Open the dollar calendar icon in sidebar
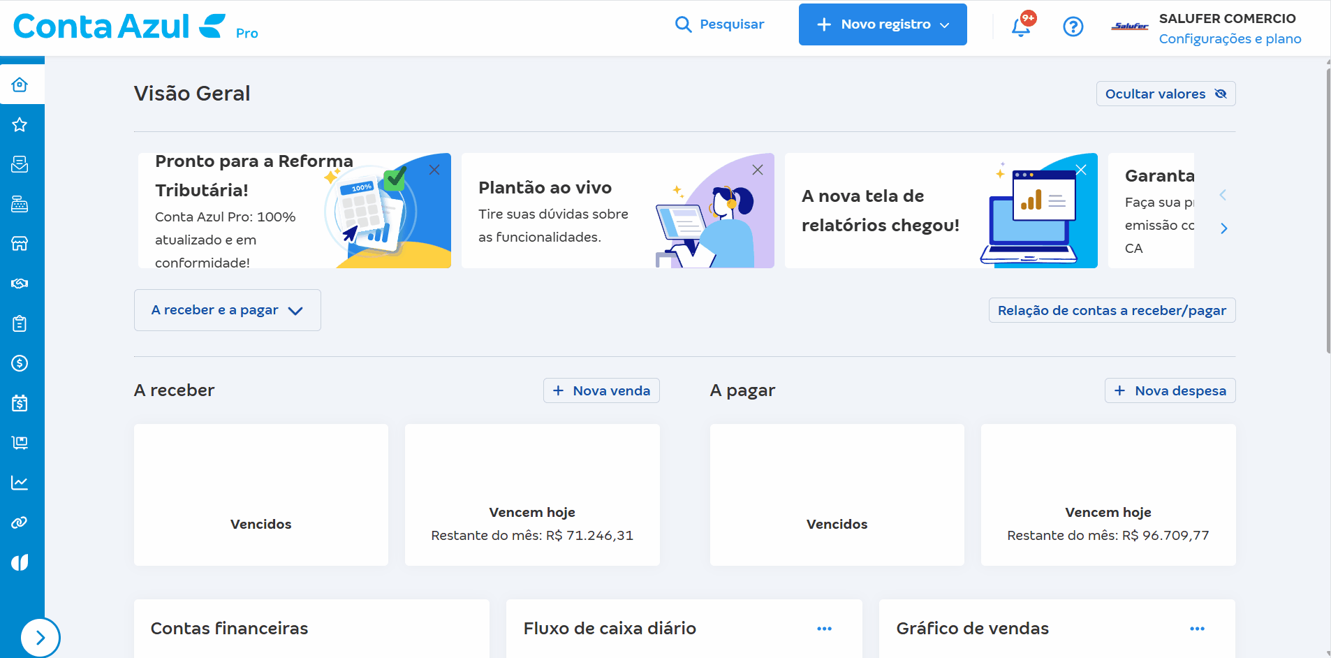1331x658 pixels. [x=20, y=403]
